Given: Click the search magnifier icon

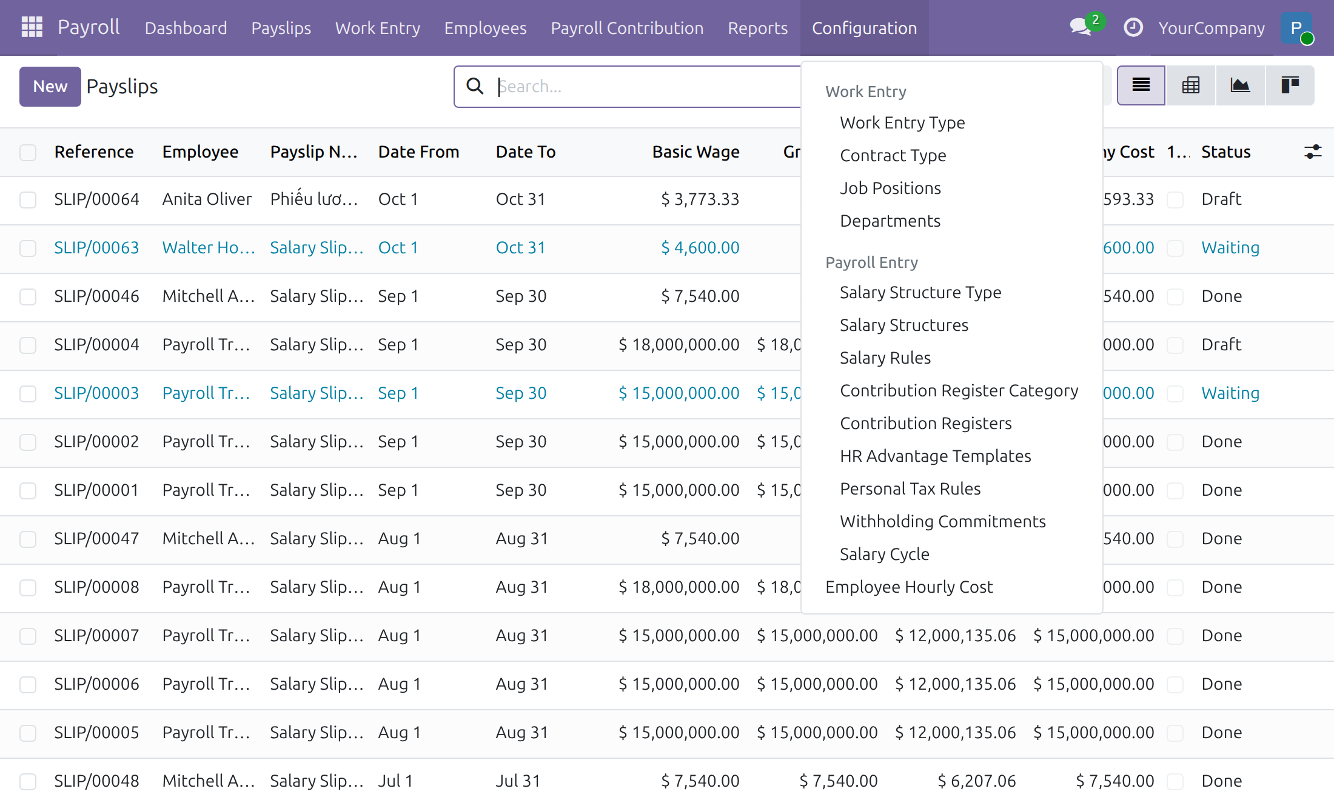Looking at the screenshot, I should pos(475,87).
